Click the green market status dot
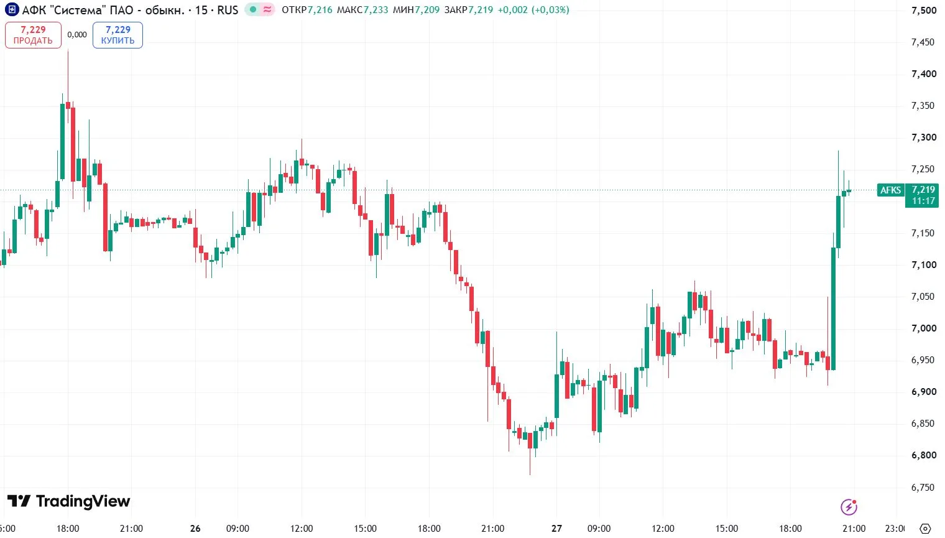Image resolution: width=945 pixels, height=538 pixels. pyautogui.click(x=252, y=10)
